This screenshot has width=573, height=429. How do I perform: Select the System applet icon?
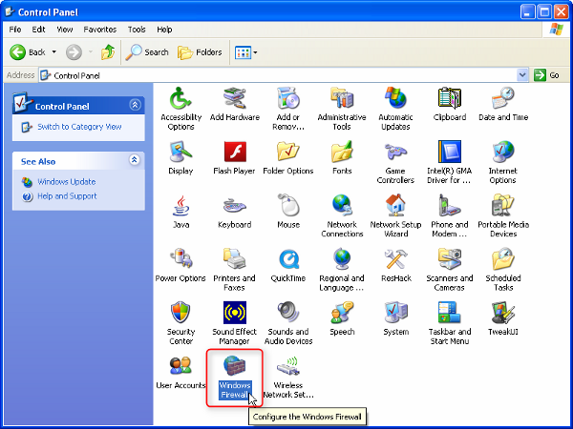click(395, 314)
